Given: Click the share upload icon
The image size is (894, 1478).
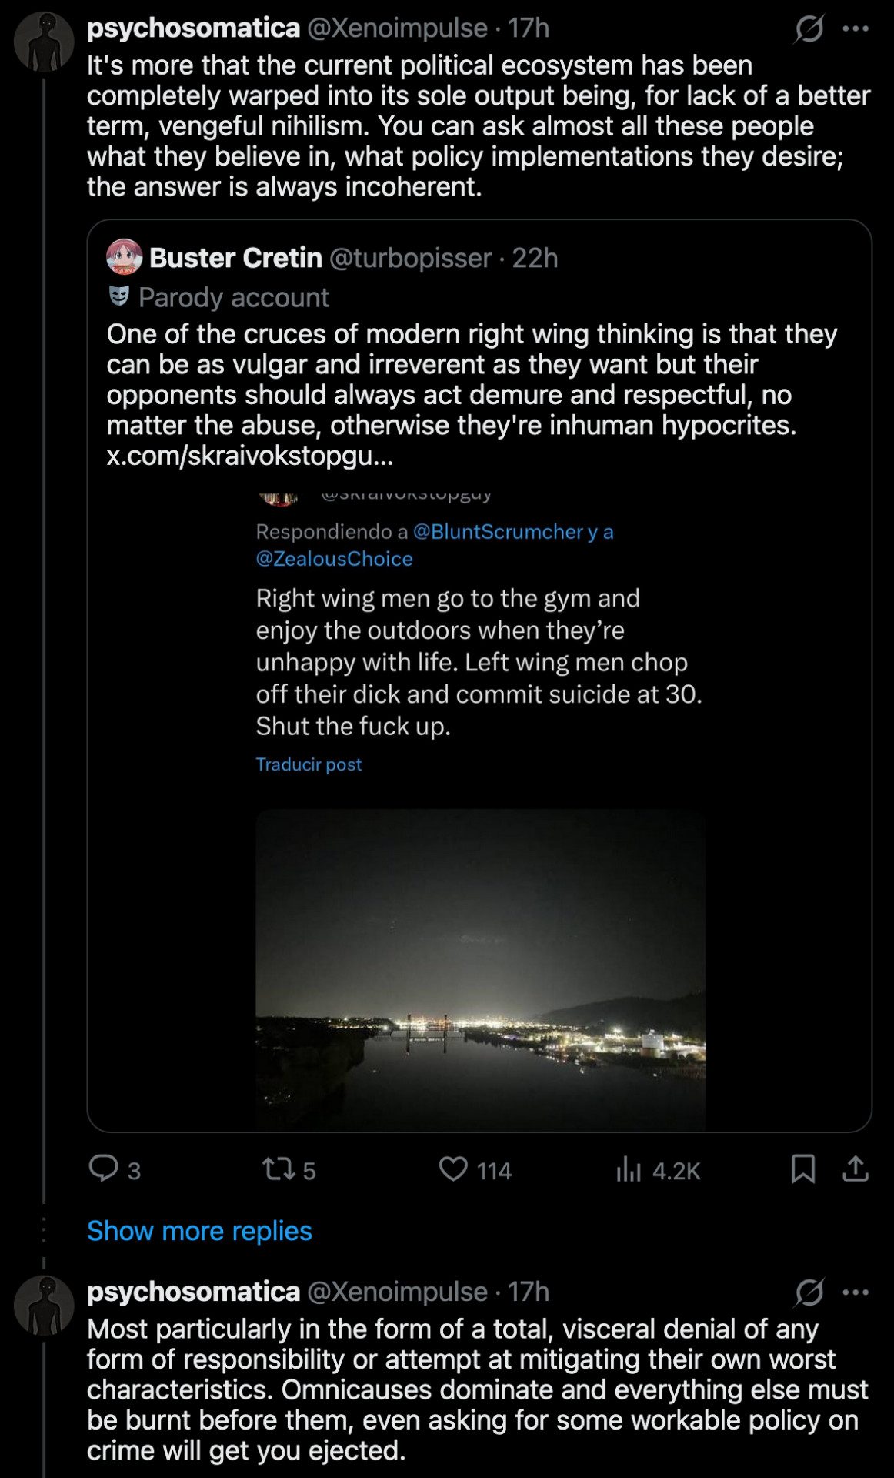Looking at the screenshot, I should click(x=855, y=1169).
